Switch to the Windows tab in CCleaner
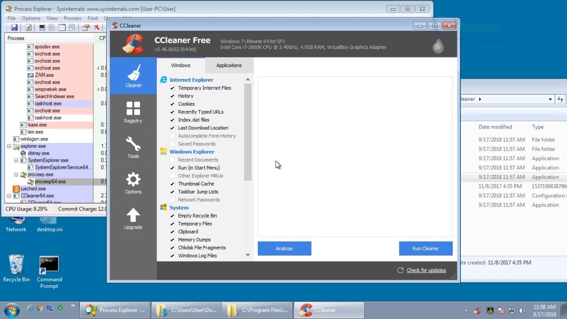Viewport: 567px width, 319px height. (x=181, y=66)
